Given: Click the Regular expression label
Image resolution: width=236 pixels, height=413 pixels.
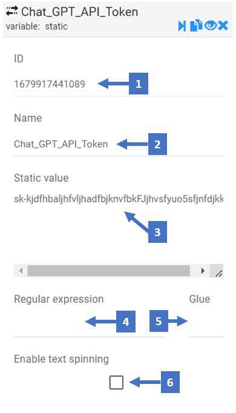Looking at the screenshot, I should (59, 299).
